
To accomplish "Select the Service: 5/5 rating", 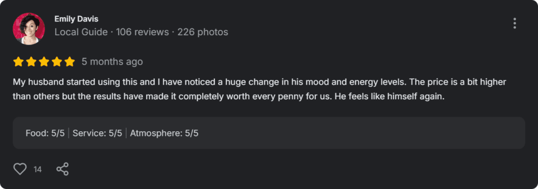I will point(97,133).
